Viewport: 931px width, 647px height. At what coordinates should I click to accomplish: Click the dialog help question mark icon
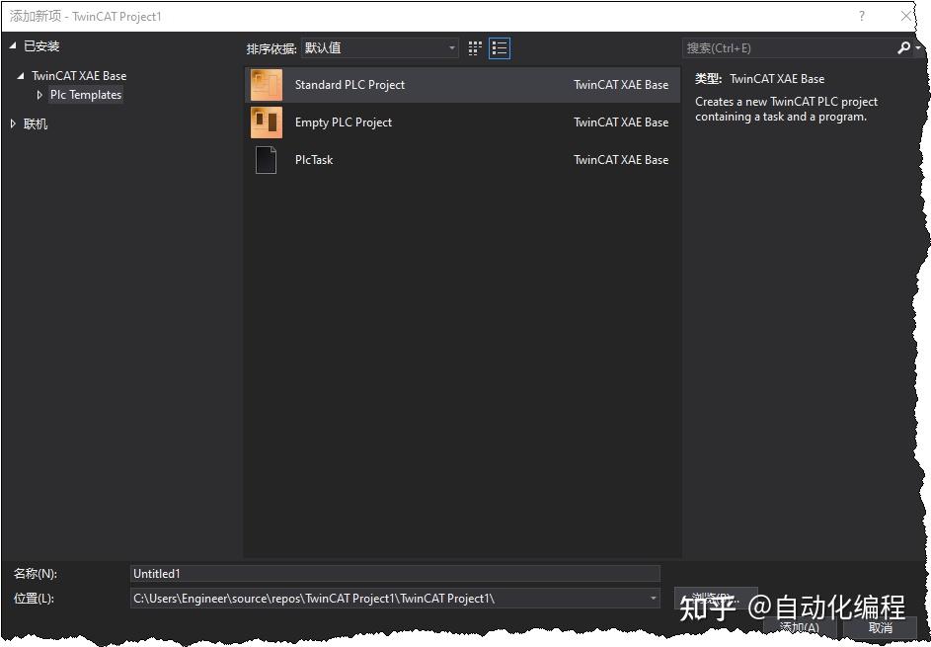(861, 16)
